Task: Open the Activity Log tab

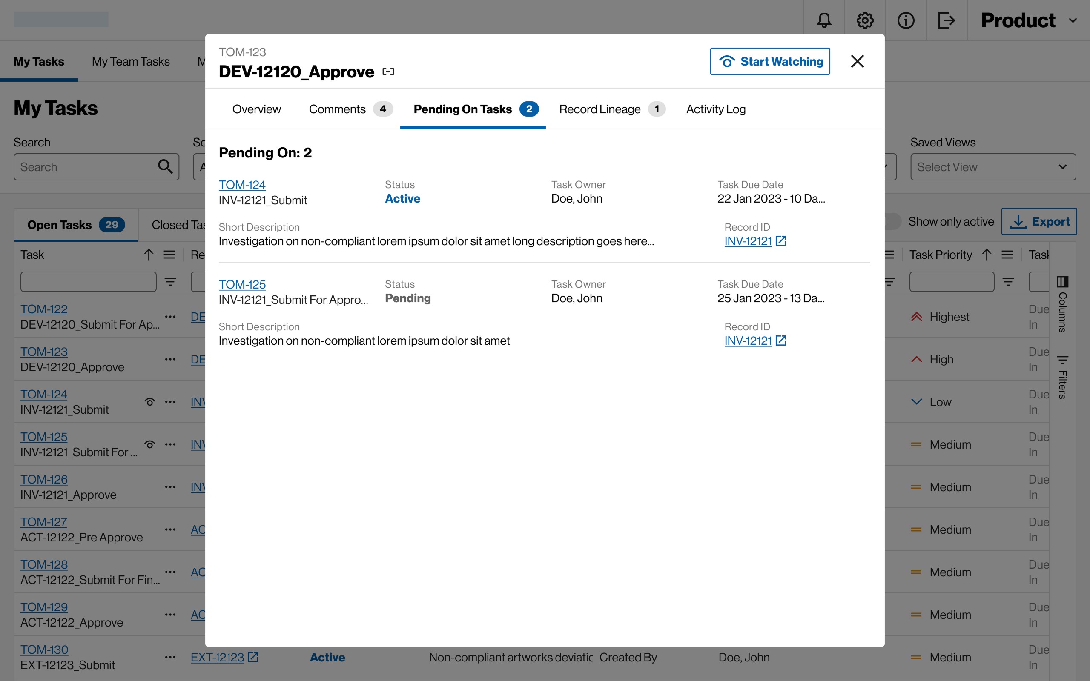Action: pyautogui.click(x=715, y=109)
